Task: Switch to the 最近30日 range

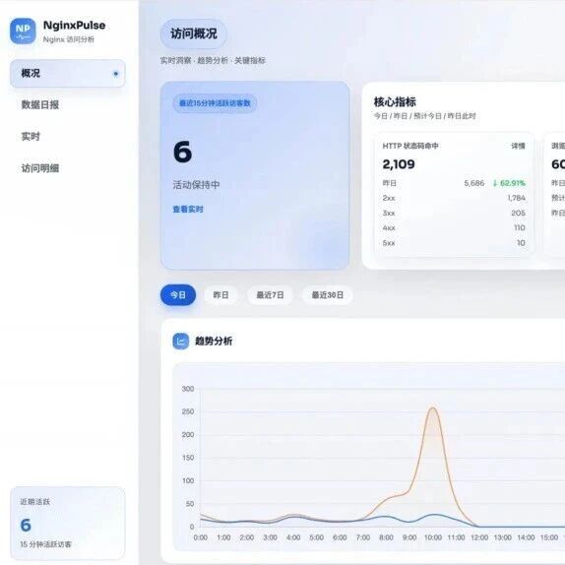Action: click(327, 295)
